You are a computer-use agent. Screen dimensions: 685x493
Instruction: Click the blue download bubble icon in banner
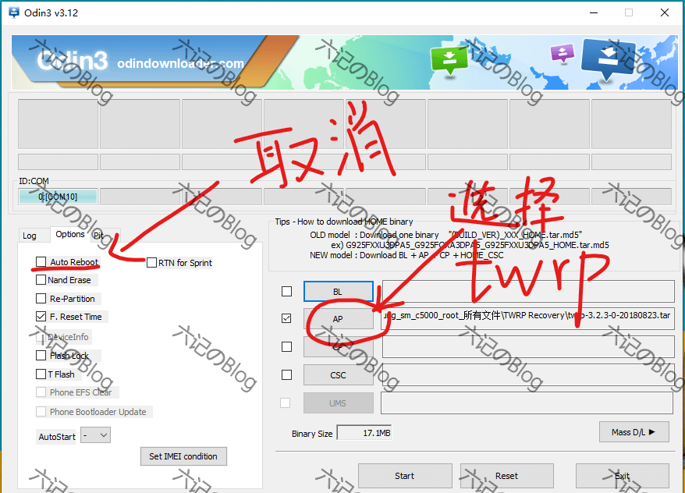click(608, 59)
